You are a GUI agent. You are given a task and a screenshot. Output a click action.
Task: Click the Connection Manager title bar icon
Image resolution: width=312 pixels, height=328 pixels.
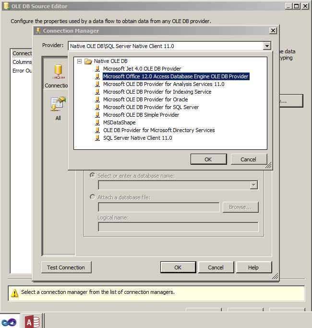tap(38, 31)
